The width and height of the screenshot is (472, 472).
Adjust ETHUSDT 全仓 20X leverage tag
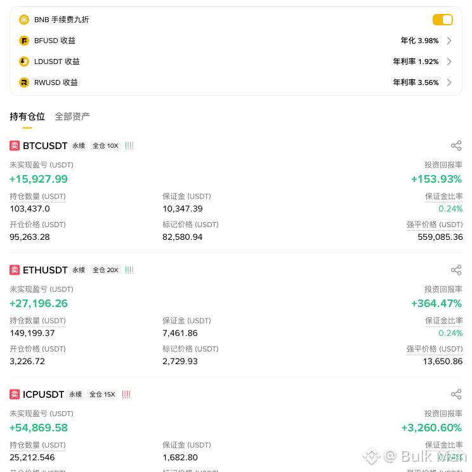click(x=105, y=270)
